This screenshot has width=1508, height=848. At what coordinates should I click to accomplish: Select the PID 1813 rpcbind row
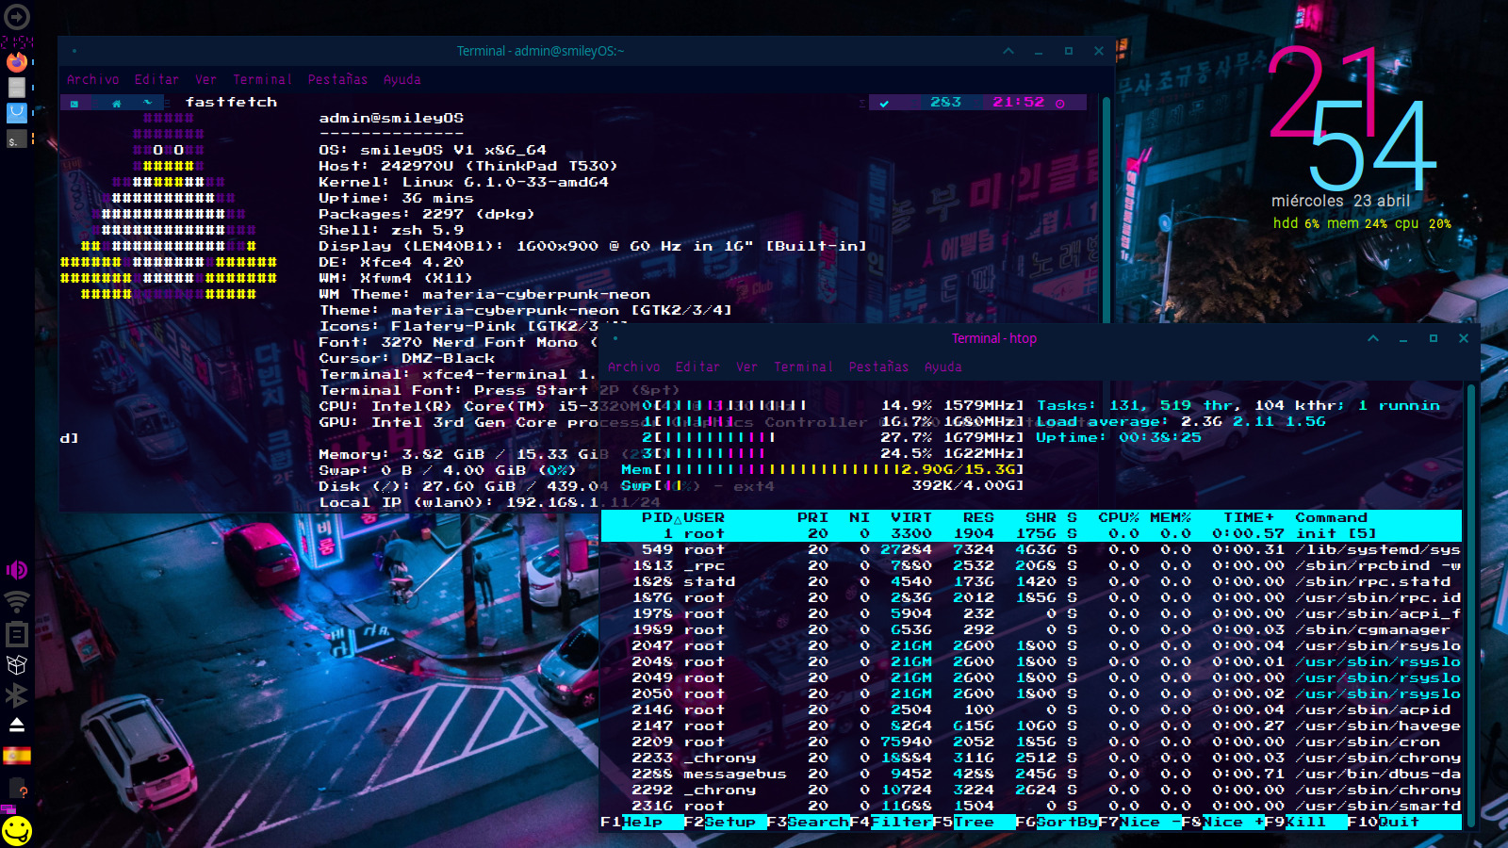[x=1031, y=566]
